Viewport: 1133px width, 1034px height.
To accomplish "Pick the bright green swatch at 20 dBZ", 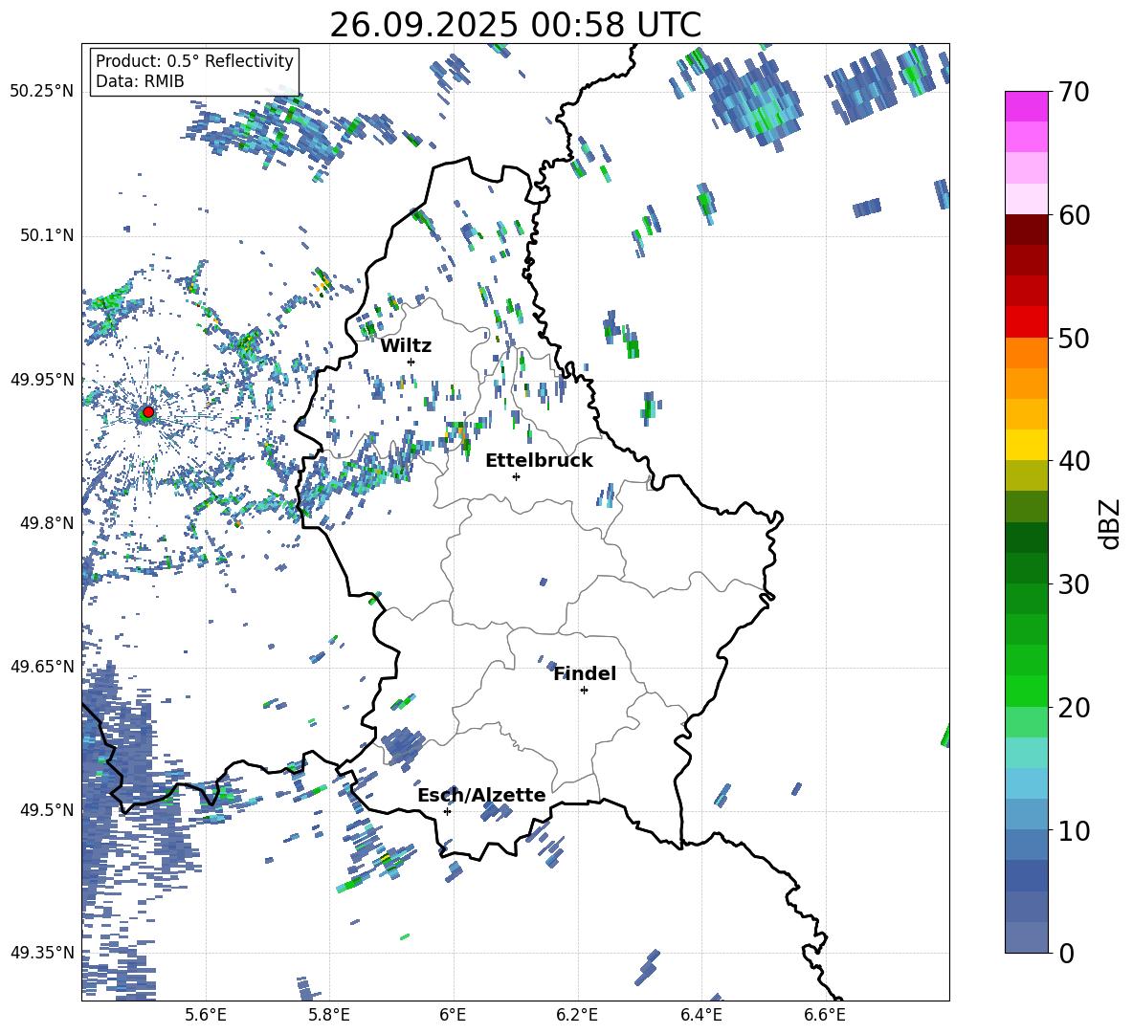I will coord(1027,691).
